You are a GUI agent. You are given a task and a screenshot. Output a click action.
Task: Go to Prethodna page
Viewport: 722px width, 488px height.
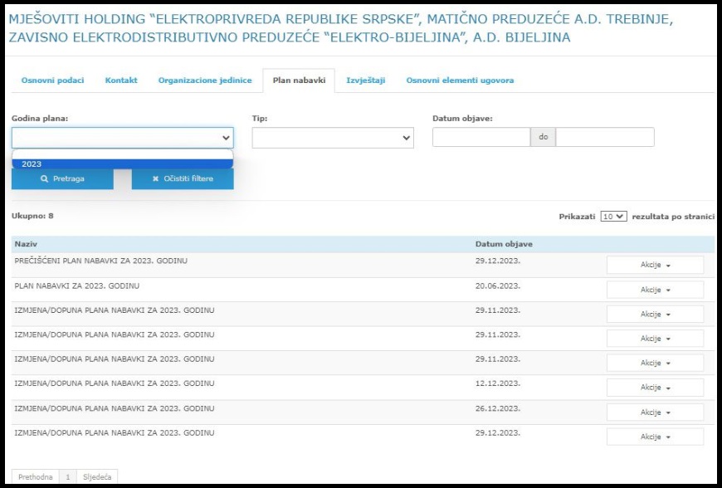coord(35,477)
